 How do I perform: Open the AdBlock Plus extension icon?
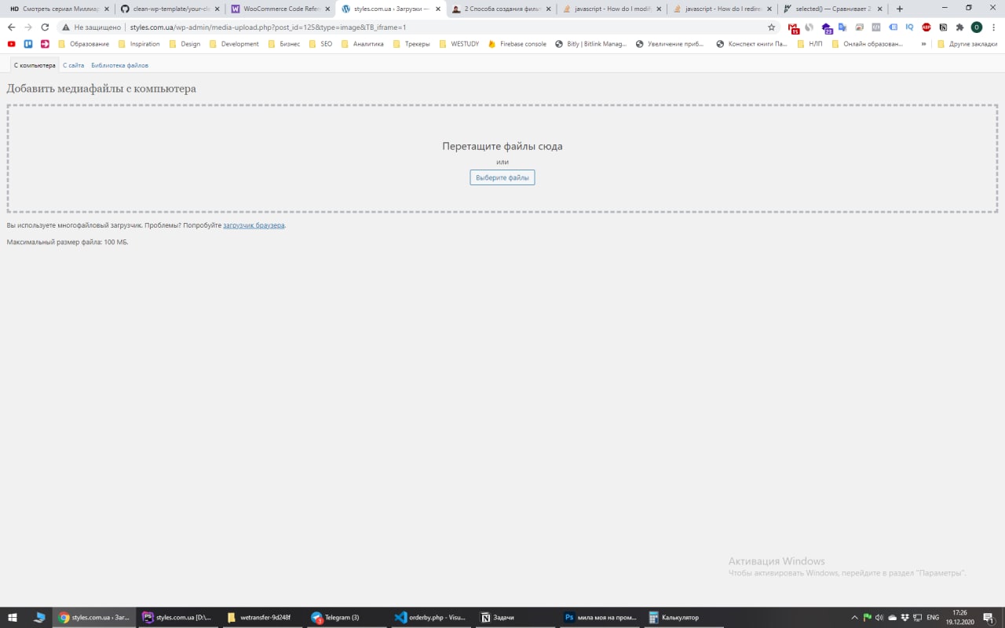pyautogui.click(x=926, y=27)
